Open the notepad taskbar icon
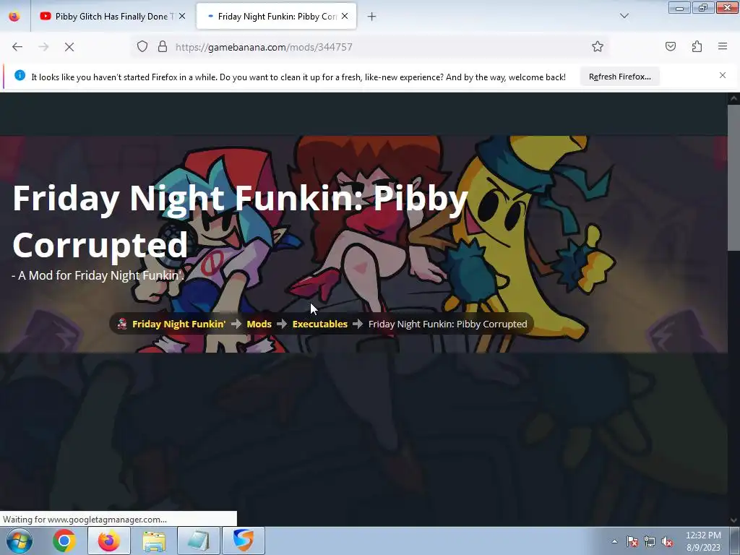The image size is (740, 555). (199, 541)
